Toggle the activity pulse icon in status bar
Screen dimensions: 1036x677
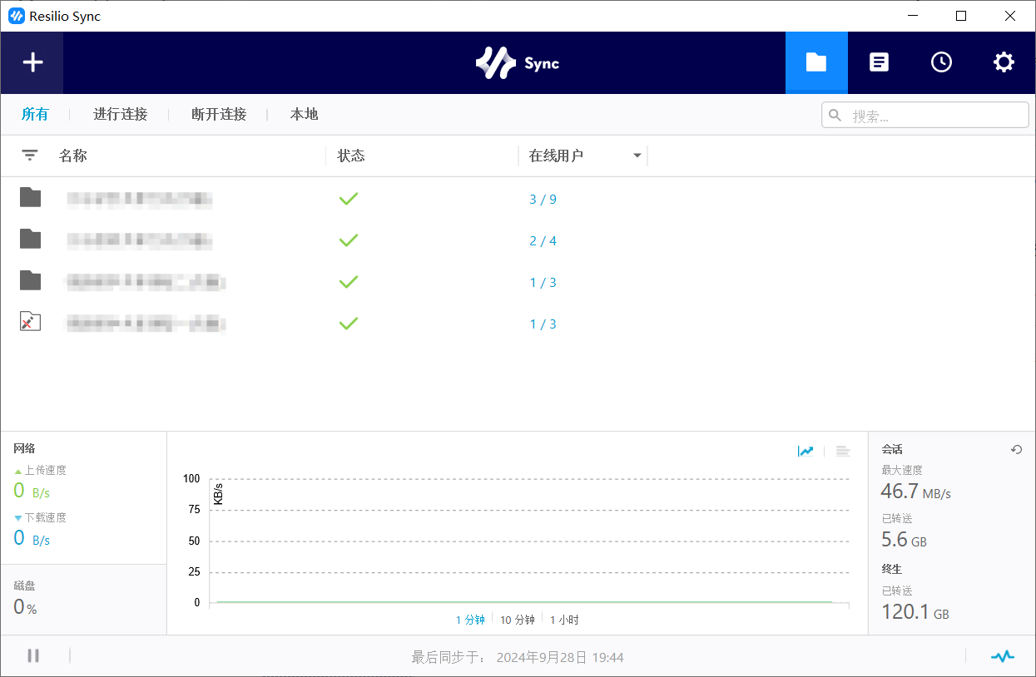tap(1003, 656)
